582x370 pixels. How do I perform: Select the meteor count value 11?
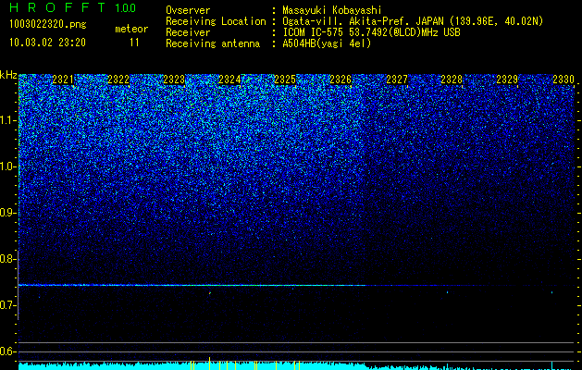click(x=134, y=43)
